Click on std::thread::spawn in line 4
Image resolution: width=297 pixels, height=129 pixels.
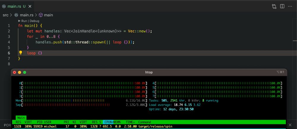tap(84, 42)
